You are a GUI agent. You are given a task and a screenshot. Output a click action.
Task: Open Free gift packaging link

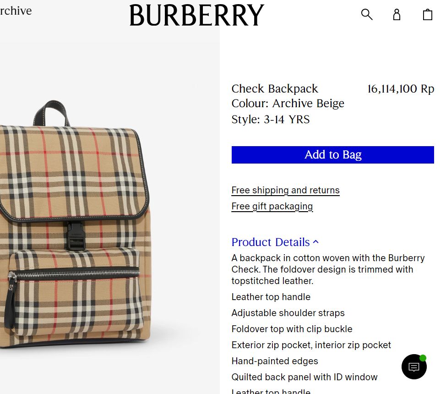click(x=272, y=207)
